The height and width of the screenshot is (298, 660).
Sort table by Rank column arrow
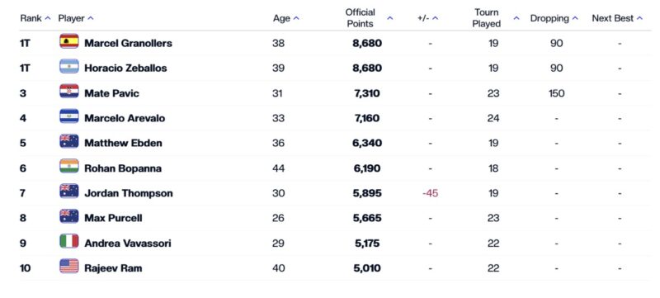[48, 18]
